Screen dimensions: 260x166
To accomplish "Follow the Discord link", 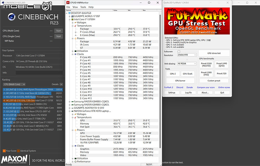I will click(180, 87).
